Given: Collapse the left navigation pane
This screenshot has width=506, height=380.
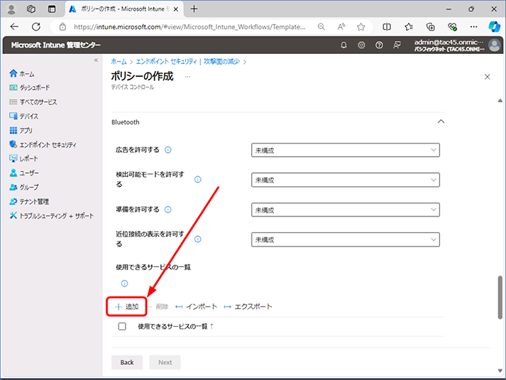Looking at the screenshot, I should coord(96,60).
